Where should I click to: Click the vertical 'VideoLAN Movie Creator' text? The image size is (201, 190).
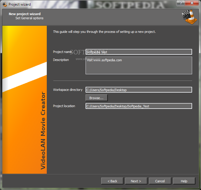coord(43,131)
